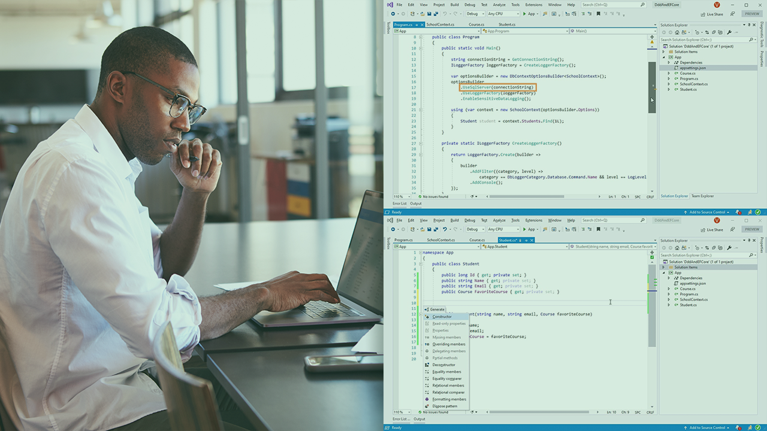Click the pin icon on the Student.cs* tab
The height and width of the screenshot is (431, 767).
pos(526,240)
